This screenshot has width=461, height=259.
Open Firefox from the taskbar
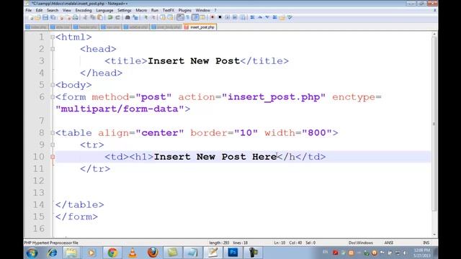153,253
